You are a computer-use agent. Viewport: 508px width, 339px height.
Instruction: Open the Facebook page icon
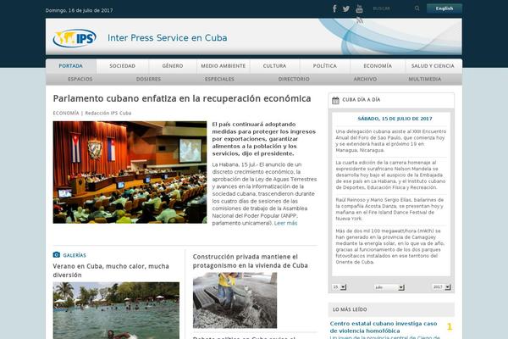pyautogui.click(x=334, y=8)
